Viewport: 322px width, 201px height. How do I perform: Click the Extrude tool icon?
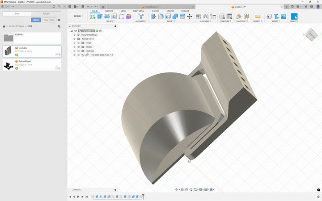click(x=100, y=17)
